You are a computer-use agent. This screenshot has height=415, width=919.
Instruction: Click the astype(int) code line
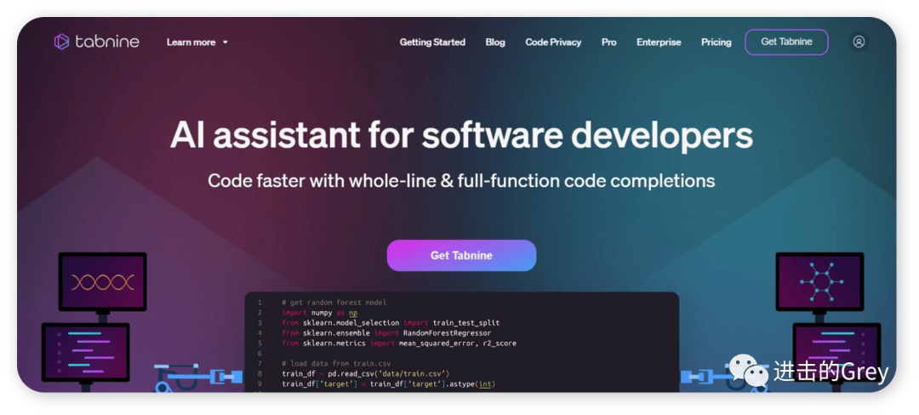point(389,384)
